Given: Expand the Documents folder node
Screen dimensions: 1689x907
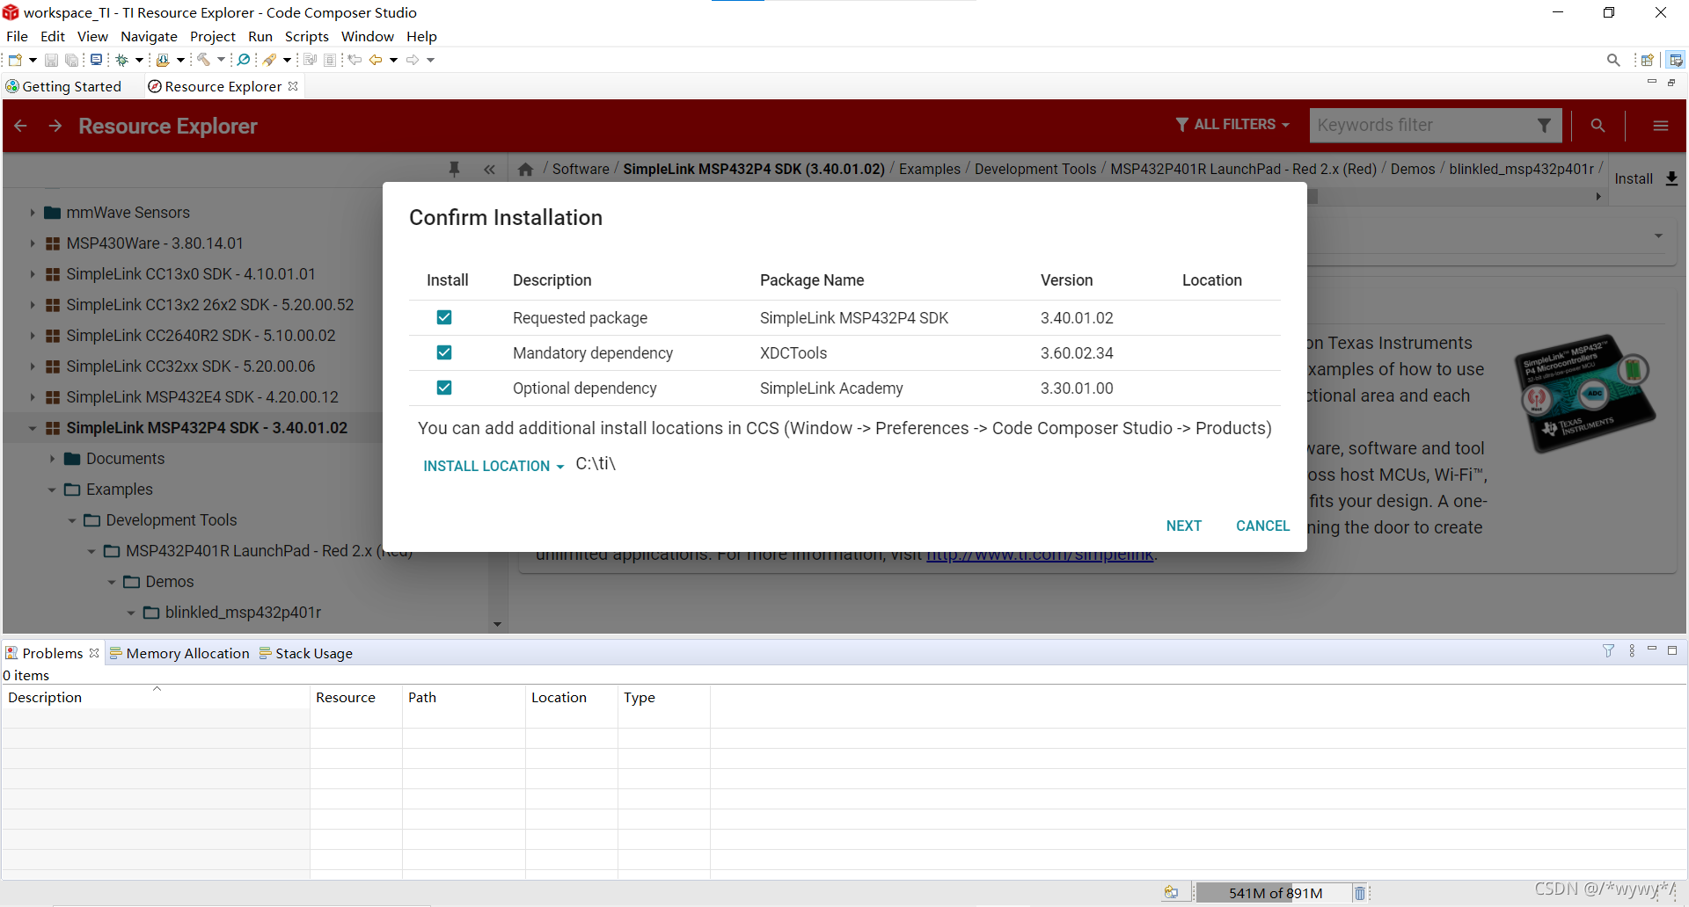Looking at the screenshot, I should [x=52, y=459].
